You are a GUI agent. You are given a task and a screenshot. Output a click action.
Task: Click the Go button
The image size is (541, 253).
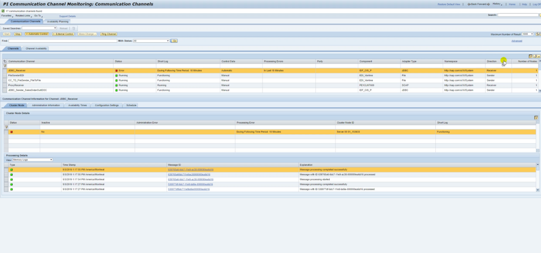pos(174,41)
